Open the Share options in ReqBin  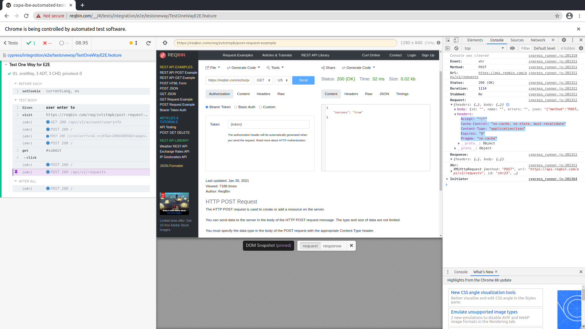tap(328, 68)
